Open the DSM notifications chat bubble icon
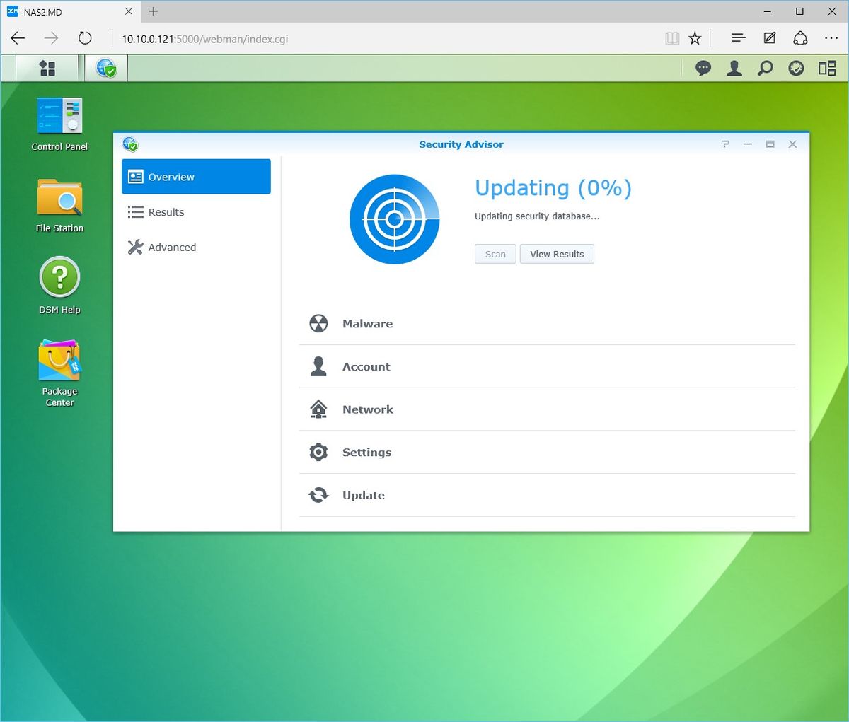 pyautogui.click(x=703, y=68)
